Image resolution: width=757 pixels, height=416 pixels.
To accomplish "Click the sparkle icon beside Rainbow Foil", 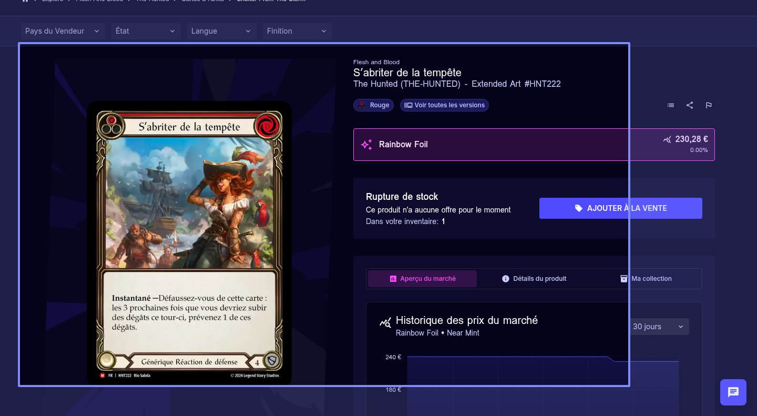I will 366,145.
